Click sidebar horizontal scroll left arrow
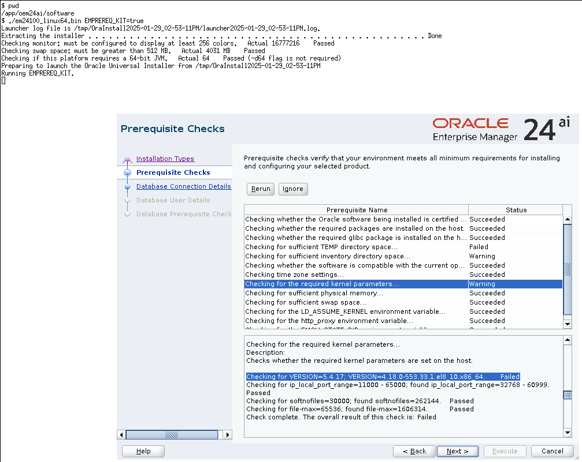582x462 pixels. (x=121, y=434)
